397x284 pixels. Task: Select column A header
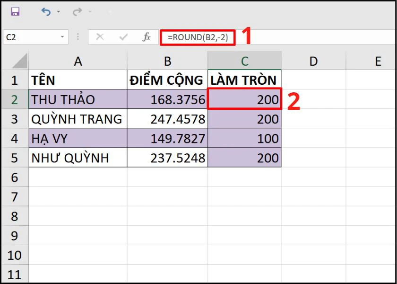(78, 61)
